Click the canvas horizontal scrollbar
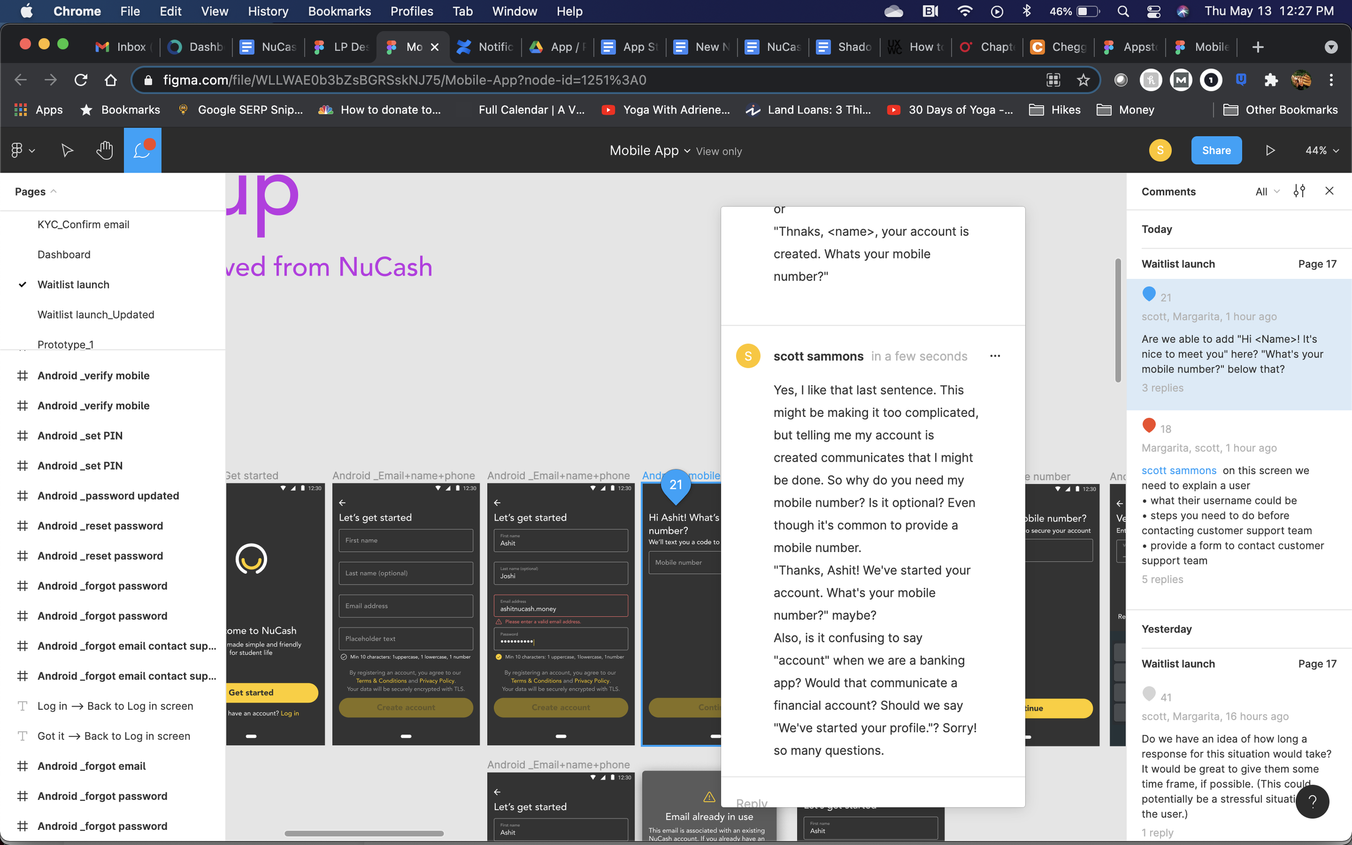The height and width of the screenshot is (845, 1352). coord(364,833)
